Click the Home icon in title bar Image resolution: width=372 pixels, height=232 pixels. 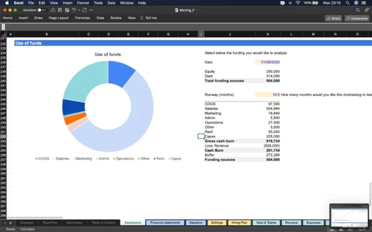(53, 10)
